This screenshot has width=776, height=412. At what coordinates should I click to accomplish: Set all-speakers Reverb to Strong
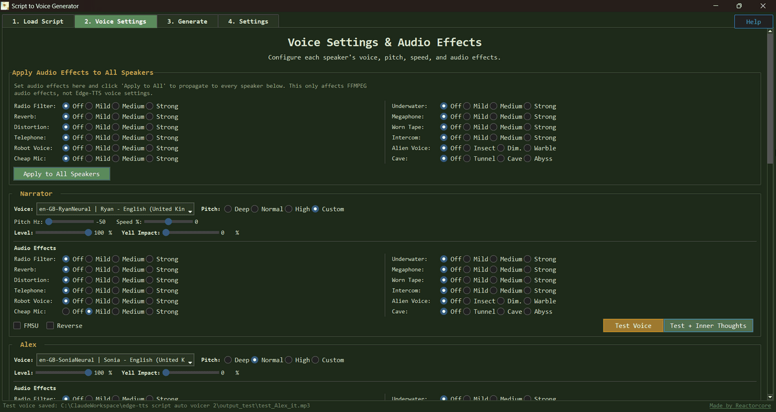click(162, 117)
